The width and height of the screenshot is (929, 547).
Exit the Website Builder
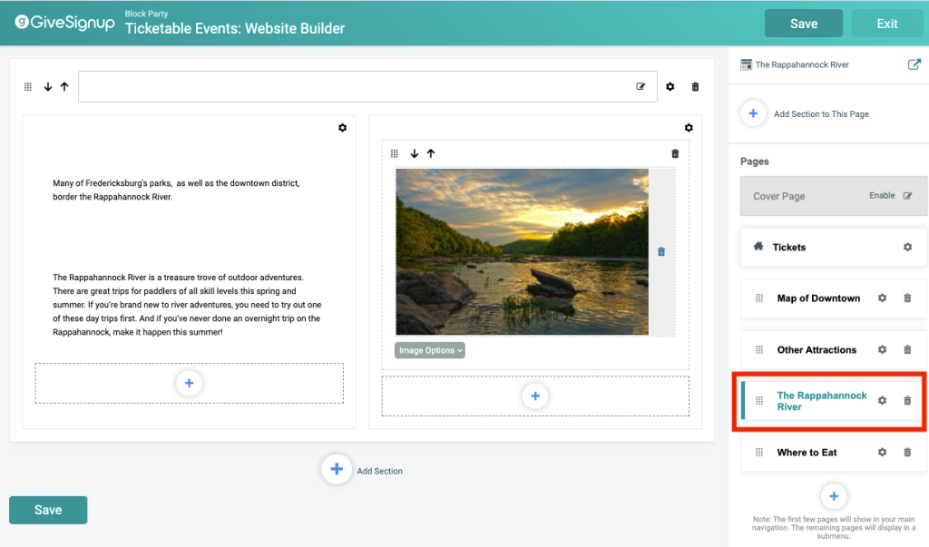(x=887, y=24)
